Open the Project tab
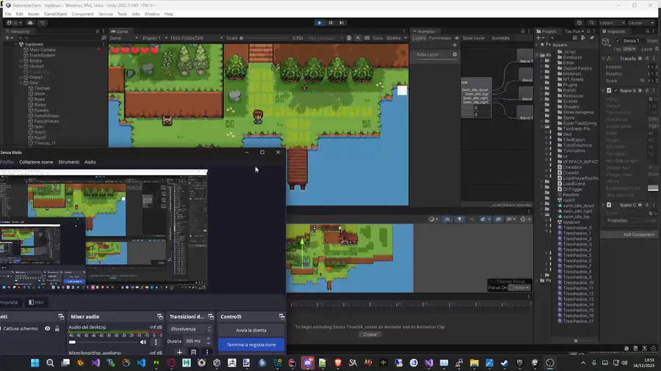Viewport: 661px width, 371px height. [546, 31]
